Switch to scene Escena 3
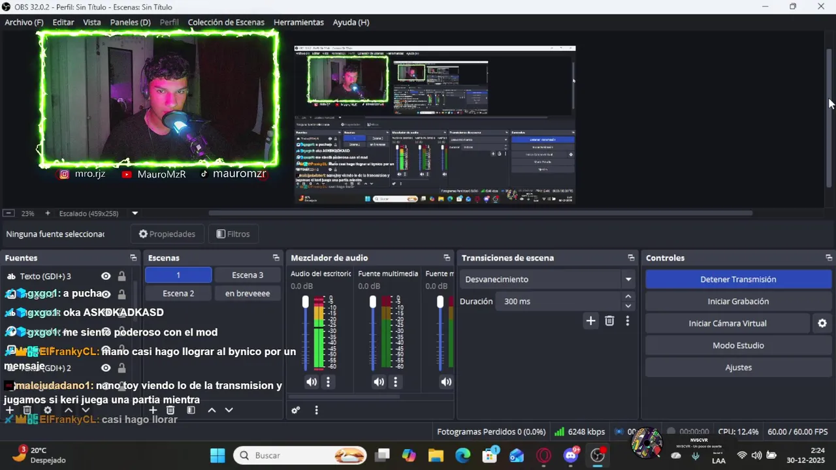Screen dimensions: 836x470 tap(248, 275)
